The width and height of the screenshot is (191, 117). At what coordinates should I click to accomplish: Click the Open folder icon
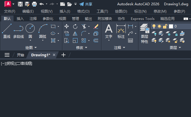(x=70, y=4)
